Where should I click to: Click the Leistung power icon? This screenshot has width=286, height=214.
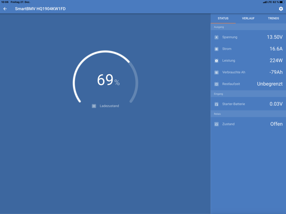[x=216, y=60]
